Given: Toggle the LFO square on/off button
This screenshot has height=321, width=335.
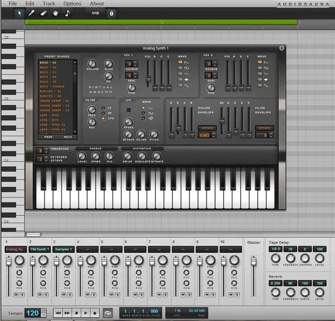Looking at the screenshot, I should pyautogui.click(x=129, y=110).
